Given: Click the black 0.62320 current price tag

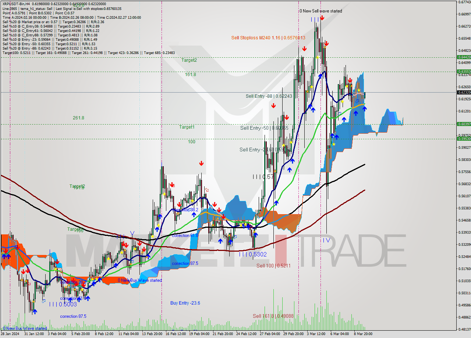Looking at the screenshot, I should (464, 92).
